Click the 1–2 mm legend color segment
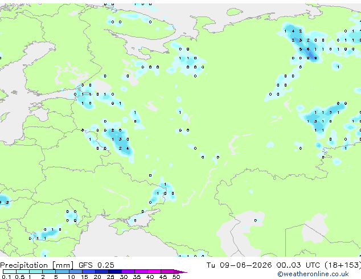Image resolution: width=361 pixels, height=279 pixels. (36, 272)
